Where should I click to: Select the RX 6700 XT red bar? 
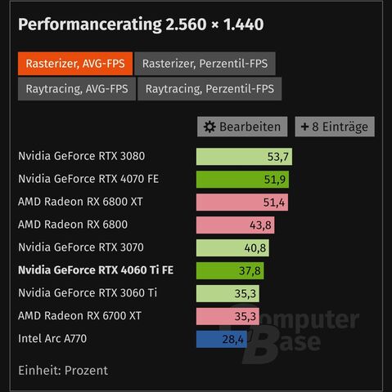point(228,316)
